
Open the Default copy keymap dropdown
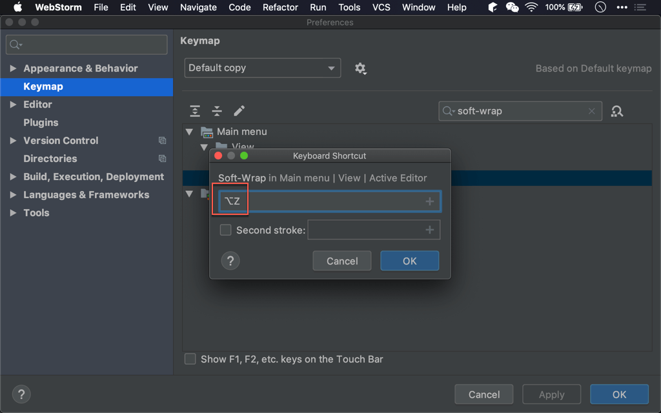pos(262,68)
